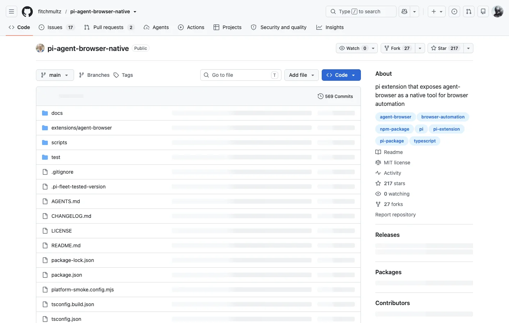Image resolution: width=509 pixels, height=323 pixels.
Task: Click the repository owner avatar
Action: click(40, 48)
